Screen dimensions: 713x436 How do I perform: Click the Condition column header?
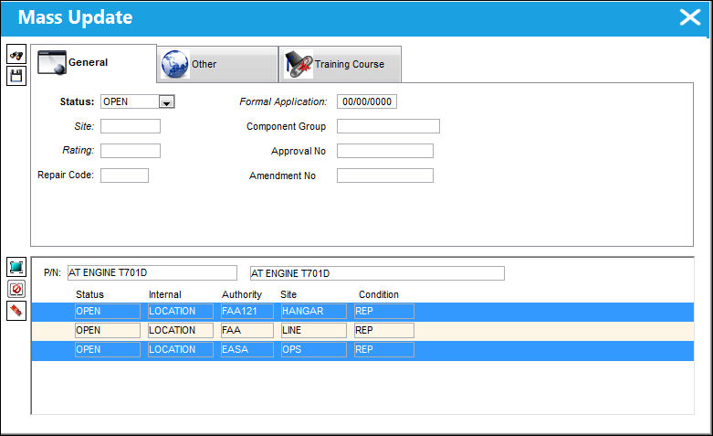point(378,294)
